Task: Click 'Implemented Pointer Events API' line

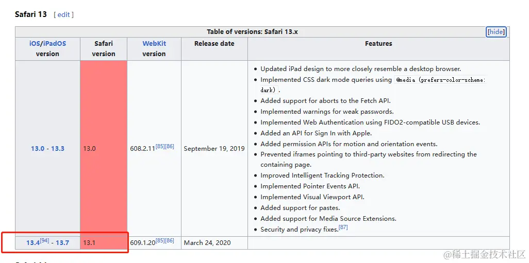Action: click(310, 186)
